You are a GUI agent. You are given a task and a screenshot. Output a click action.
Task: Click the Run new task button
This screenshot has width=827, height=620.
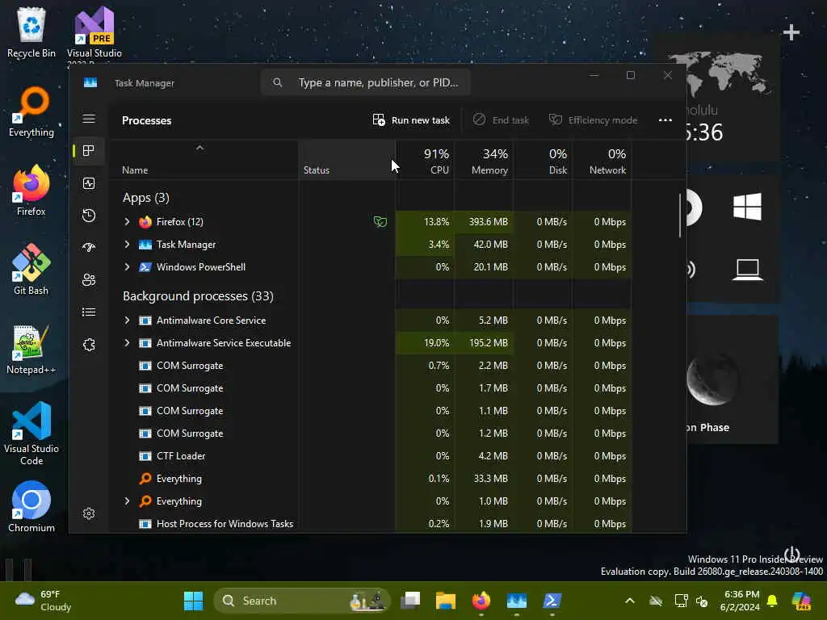[x=411, y=120]
